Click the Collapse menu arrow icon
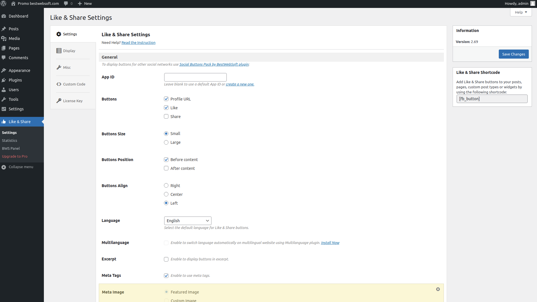The height and width of the screenshot is (302, 537). pyautogui.click(x=4, y=167)
